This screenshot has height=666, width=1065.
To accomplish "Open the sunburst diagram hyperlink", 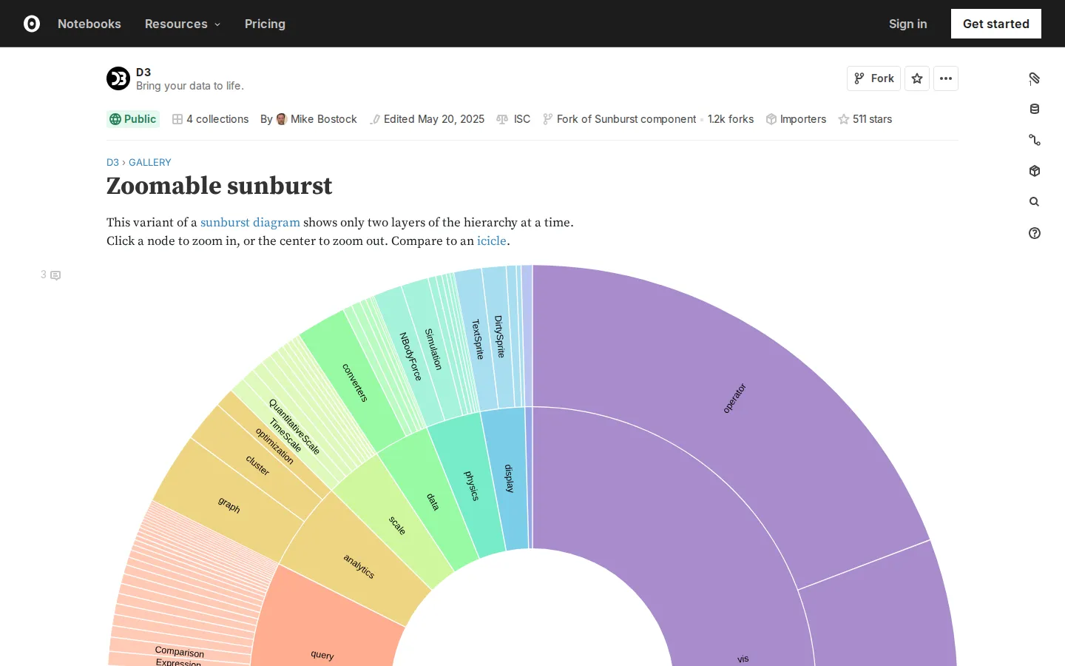I will click(x=250, y=222).
